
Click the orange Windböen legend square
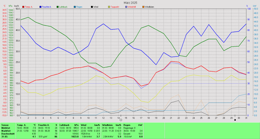tap(143, 7)
